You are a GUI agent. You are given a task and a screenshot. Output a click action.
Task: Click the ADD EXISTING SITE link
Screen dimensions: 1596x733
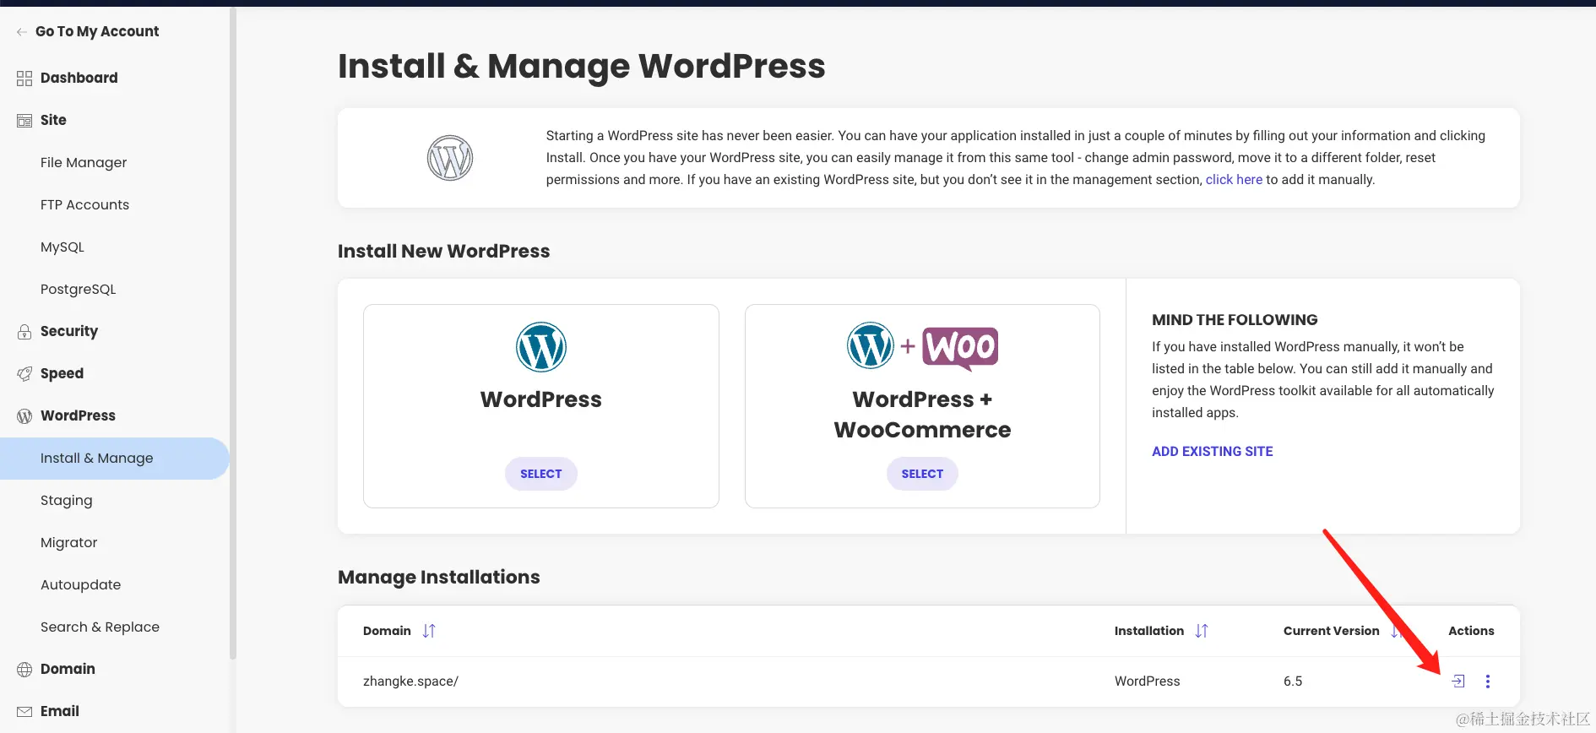[1213, 452]
